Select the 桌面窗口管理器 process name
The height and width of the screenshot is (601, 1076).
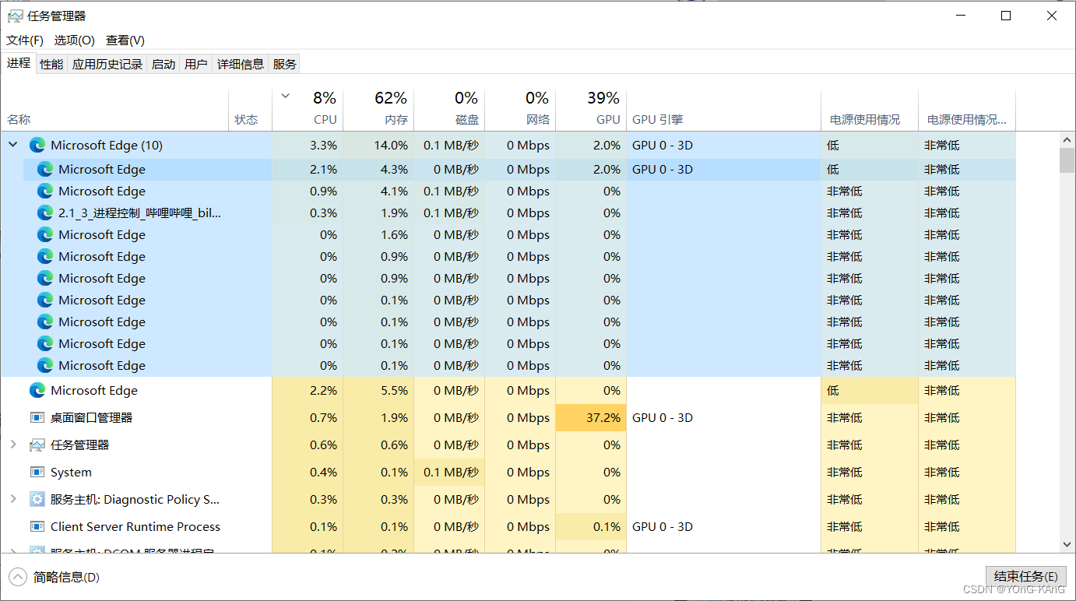92,417
